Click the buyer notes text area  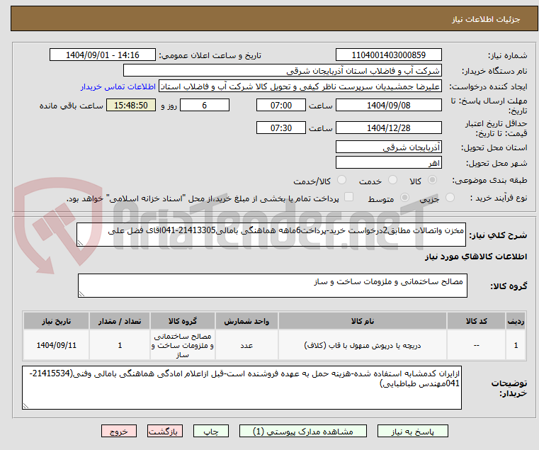(242, 388)
